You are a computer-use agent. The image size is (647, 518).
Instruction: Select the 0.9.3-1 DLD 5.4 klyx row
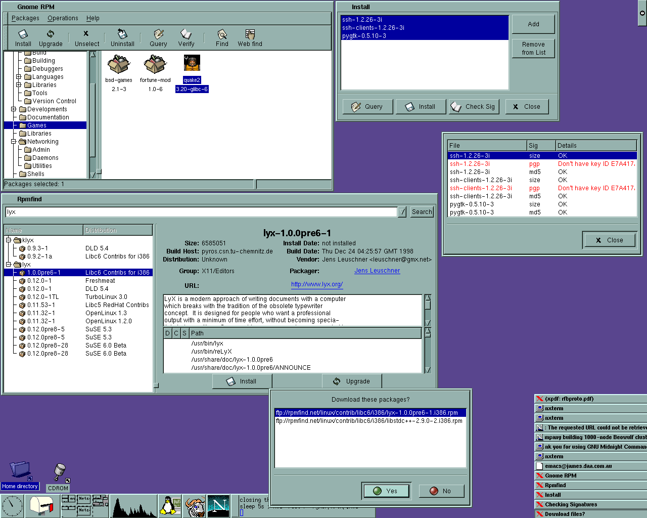[78, 248]
